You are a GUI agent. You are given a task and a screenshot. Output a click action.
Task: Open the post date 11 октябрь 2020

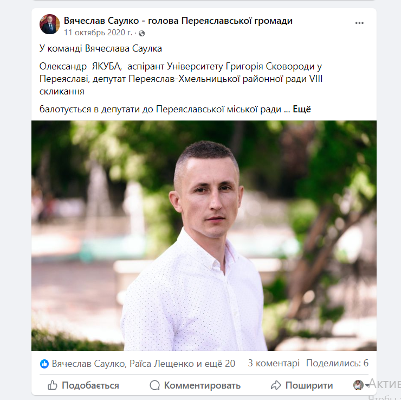pyautogui.click(x=98, y=33)
